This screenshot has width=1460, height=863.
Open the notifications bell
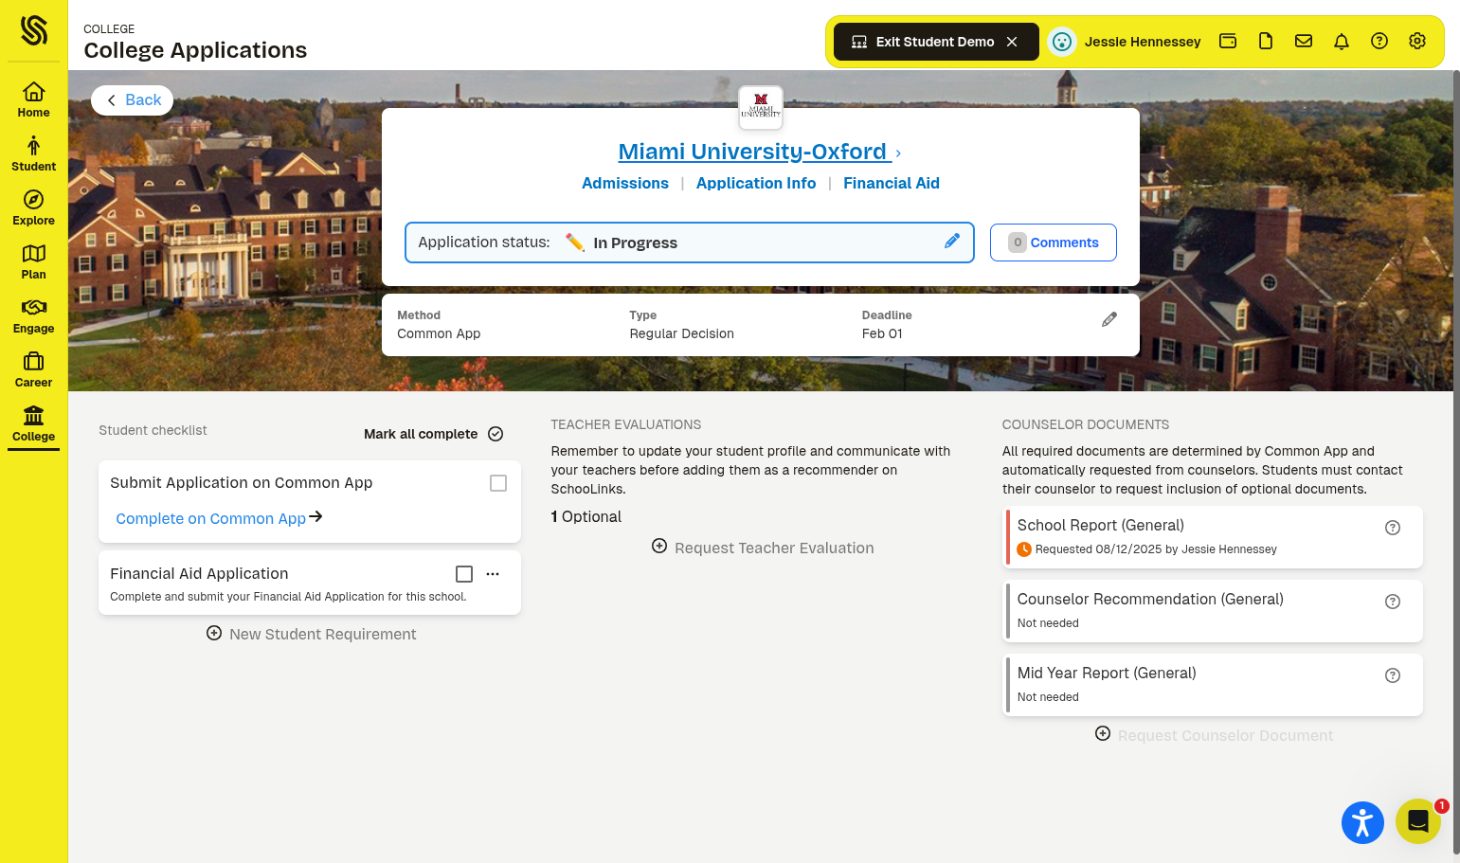click(1342, 41)
